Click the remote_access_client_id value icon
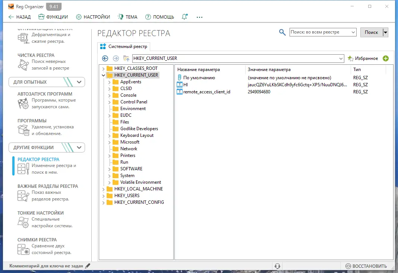 [180, 91]
